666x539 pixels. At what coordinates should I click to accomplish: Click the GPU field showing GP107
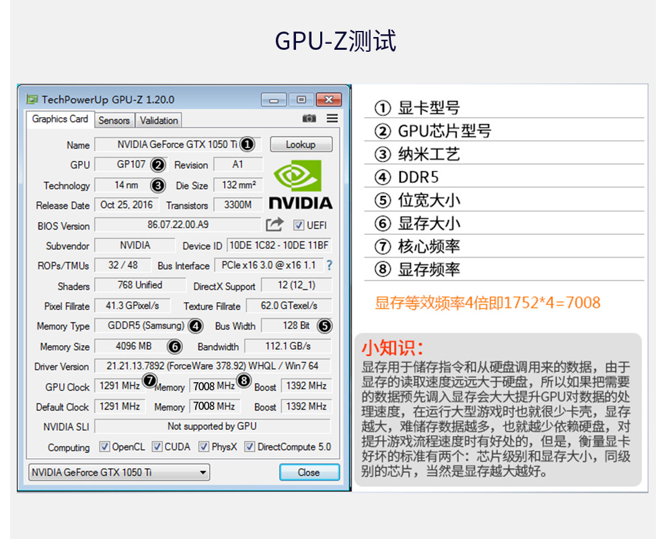(131, 164)
